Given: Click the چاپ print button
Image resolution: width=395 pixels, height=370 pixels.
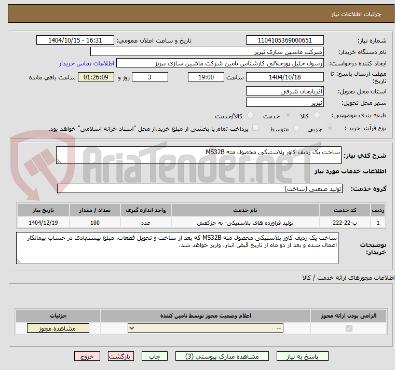Looking at the screenshot, I should click(x=155, y=357).
